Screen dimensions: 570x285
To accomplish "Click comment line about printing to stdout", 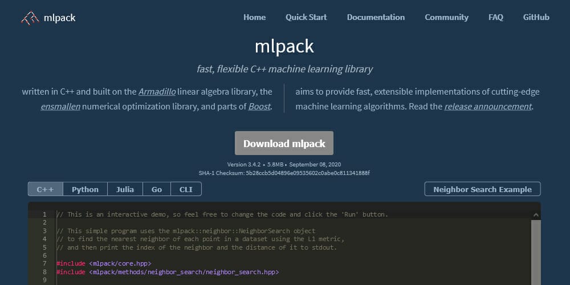I will coord(197,247).
